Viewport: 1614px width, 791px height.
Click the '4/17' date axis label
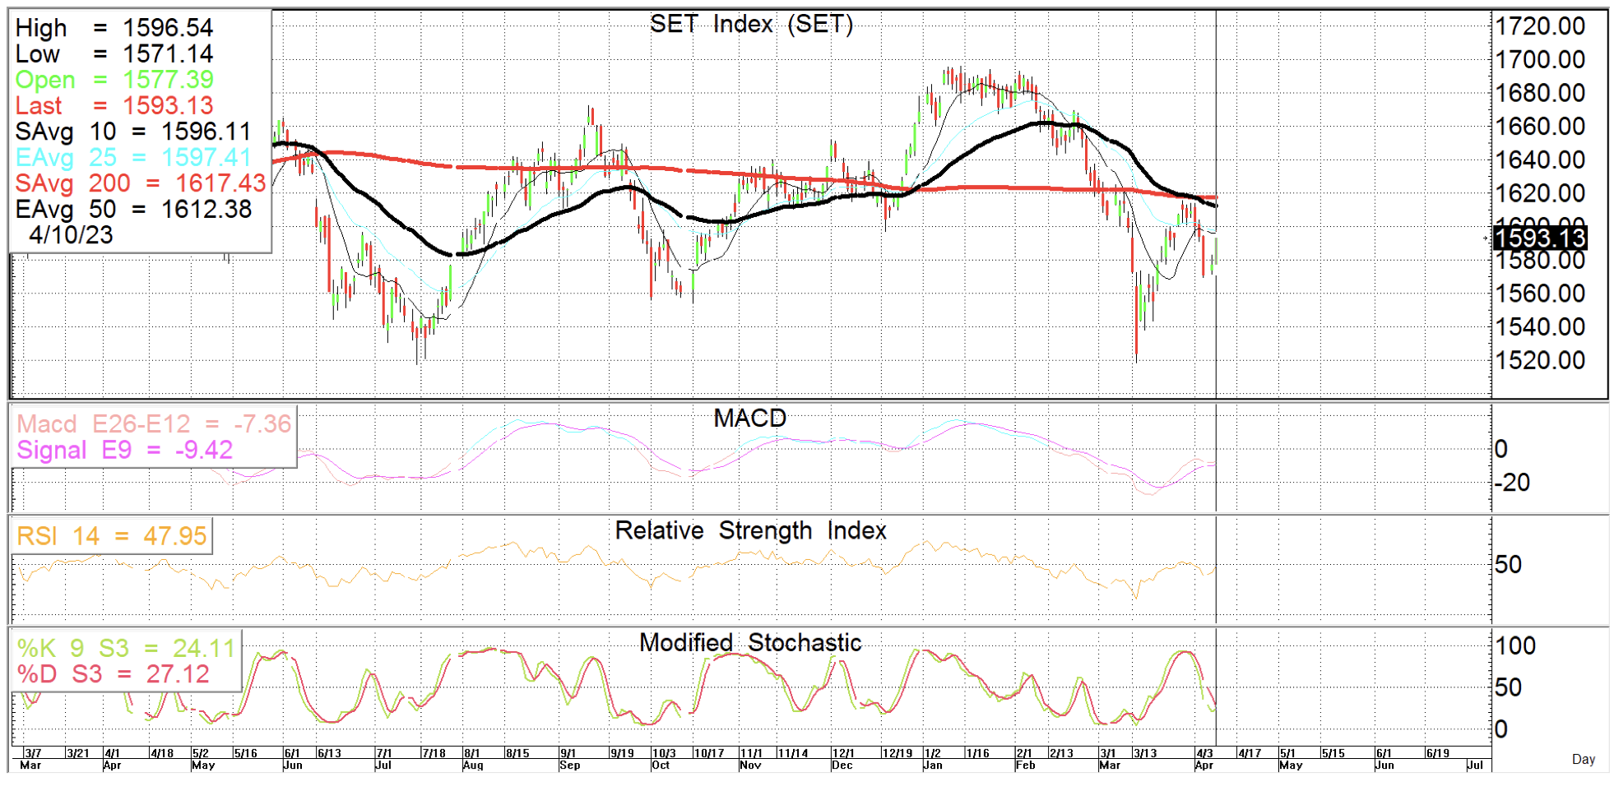pos(1250,753)
